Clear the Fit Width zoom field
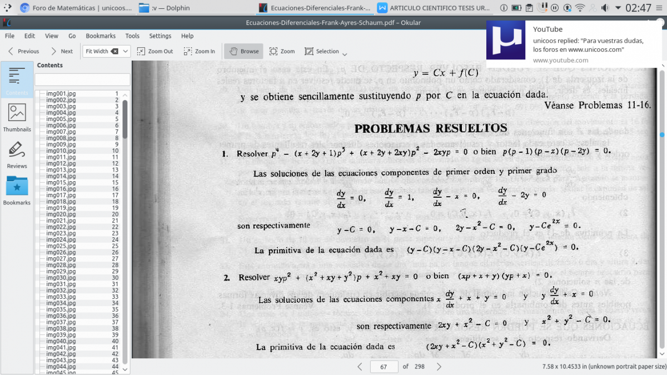This screenshot has height=375, width=667. tap(115, 51)
